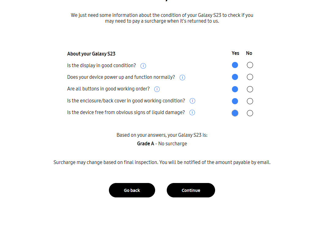Choose Yes for device powers up normally

click(x=235, y=77)
